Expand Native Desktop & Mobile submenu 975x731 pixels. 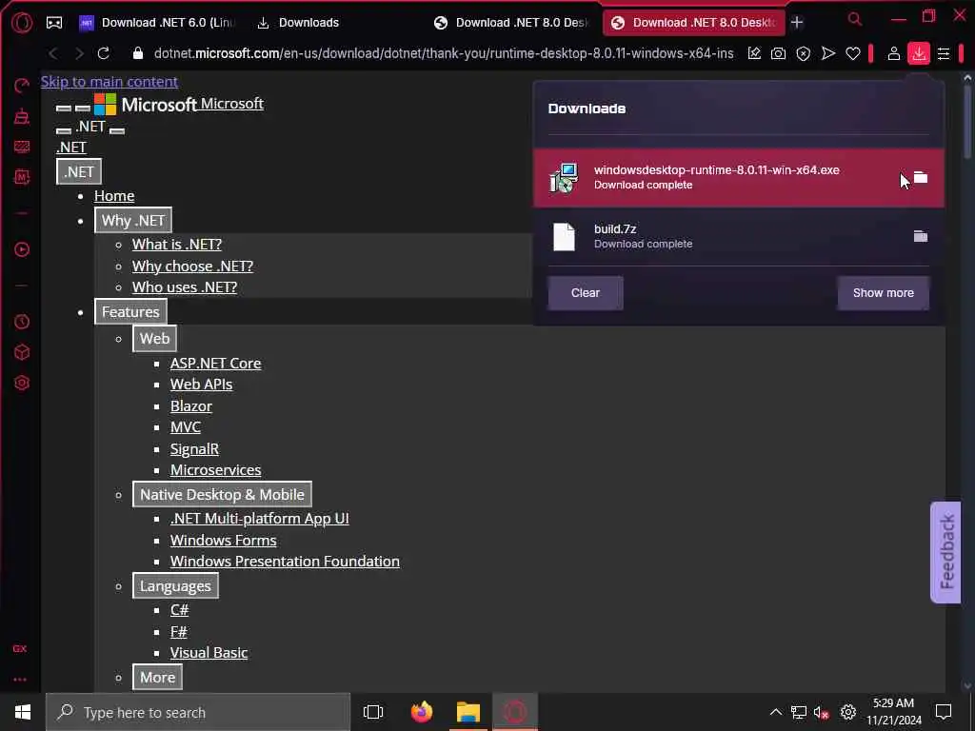pos(222,494)
